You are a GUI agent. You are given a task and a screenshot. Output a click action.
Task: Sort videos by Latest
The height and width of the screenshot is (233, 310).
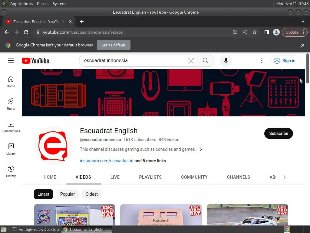click(43, 194)
